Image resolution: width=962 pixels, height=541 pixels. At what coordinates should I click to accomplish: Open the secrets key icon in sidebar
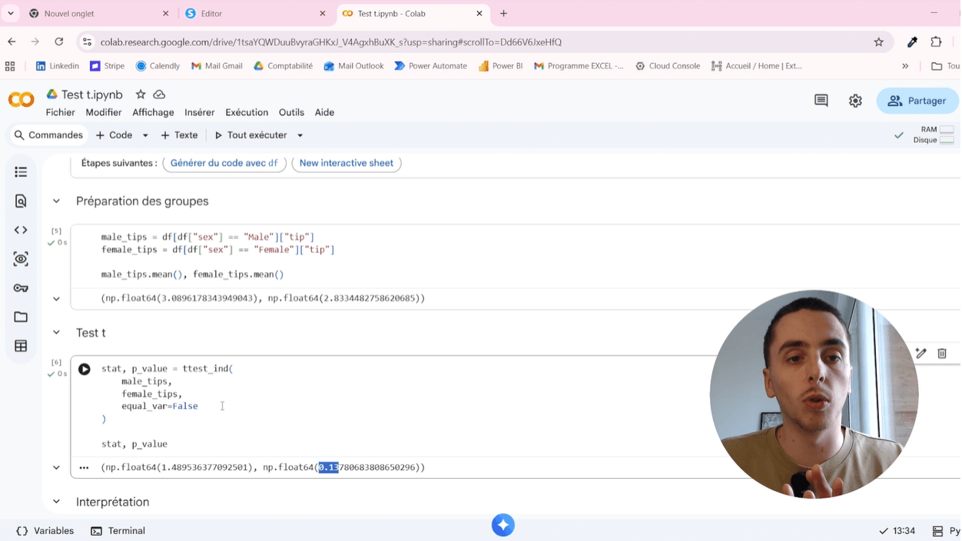click(x=21, y=288)
